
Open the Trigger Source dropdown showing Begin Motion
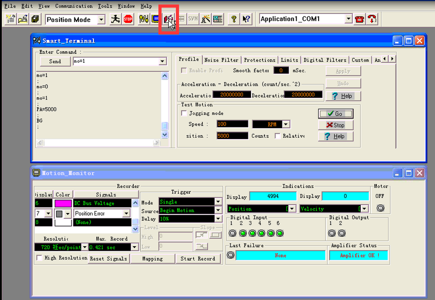[218, 211]
